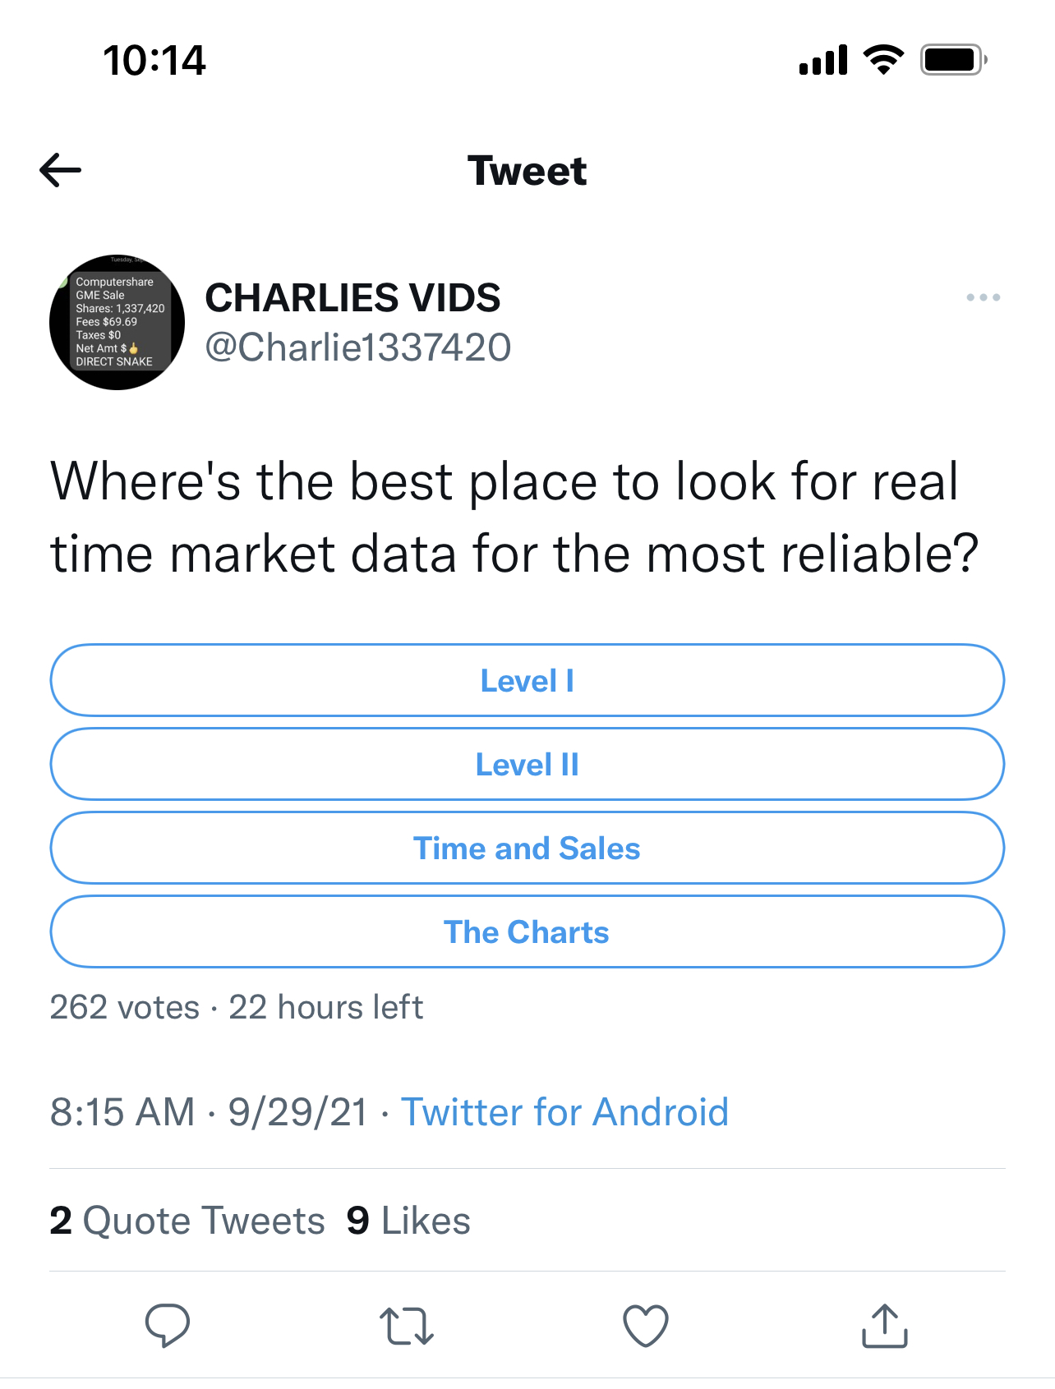Vote for Level II poll option
Image resolution: width=1055 pixels, height=1389 pixels.
(527, 765)
